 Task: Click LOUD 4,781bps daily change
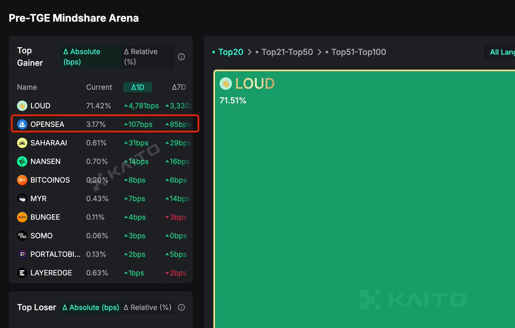click(x=141, y=106)
